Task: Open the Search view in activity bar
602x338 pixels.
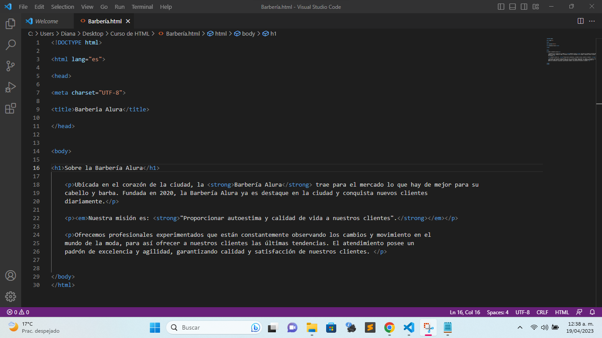Action: point(11,45)
